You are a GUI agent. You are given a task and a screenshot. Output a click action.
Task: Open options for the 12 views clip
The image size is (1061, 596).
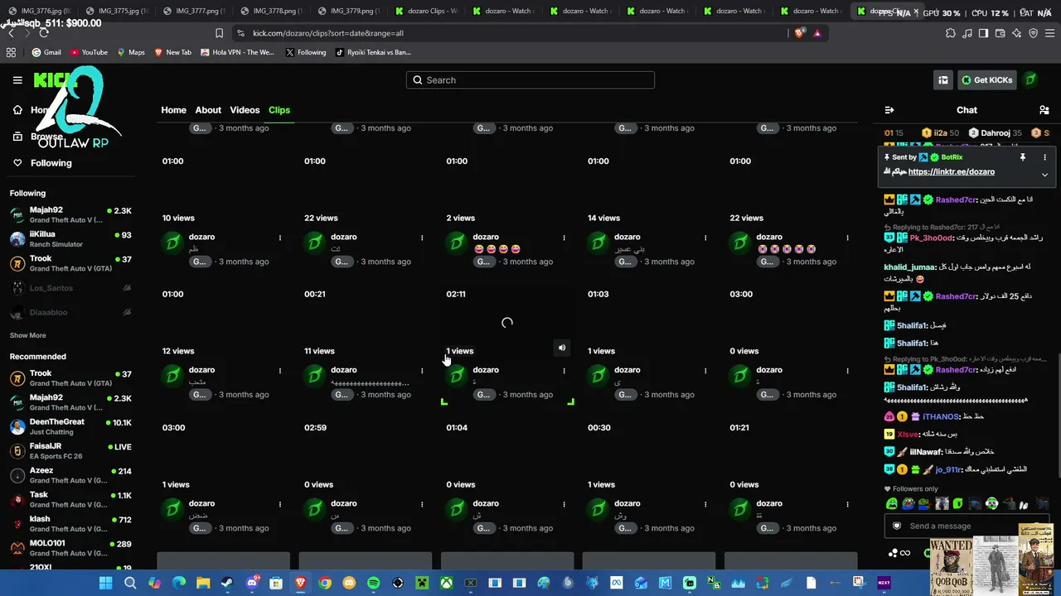pyautogui.click(x=280, y=371)
